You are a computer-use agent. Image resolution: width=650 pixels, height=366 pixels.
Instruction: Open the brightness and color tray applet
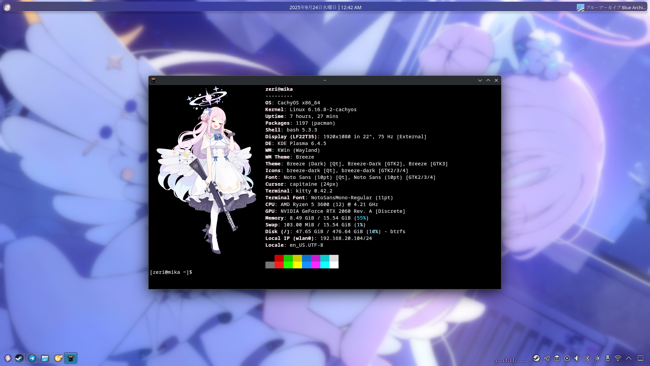[598, 358]
